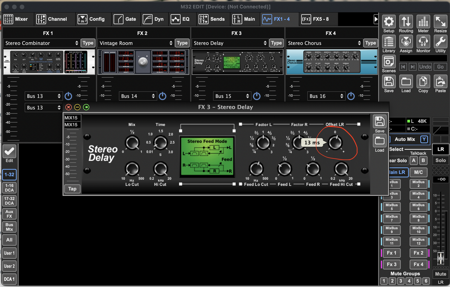
Task: Toggle the Auto Mix Y button
Action: pos(424,139)
